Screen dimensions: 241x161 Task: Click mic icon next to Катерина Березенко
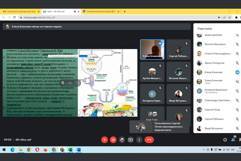237,91
